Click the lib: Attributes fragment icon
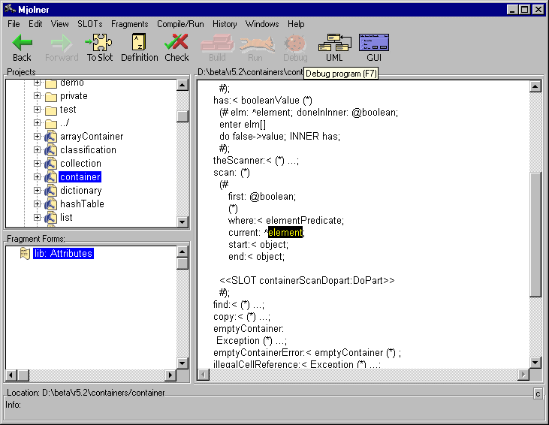Screen dimensions: 549x425 point(25,254)
